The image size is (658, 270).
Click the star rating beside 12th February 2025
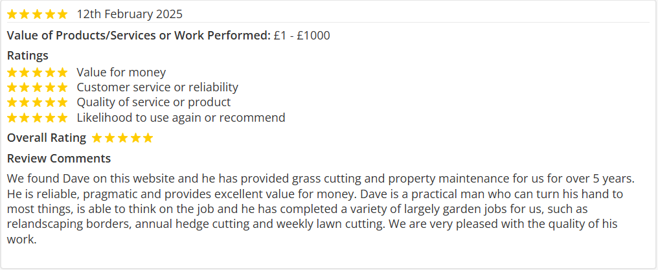[37, 14]
